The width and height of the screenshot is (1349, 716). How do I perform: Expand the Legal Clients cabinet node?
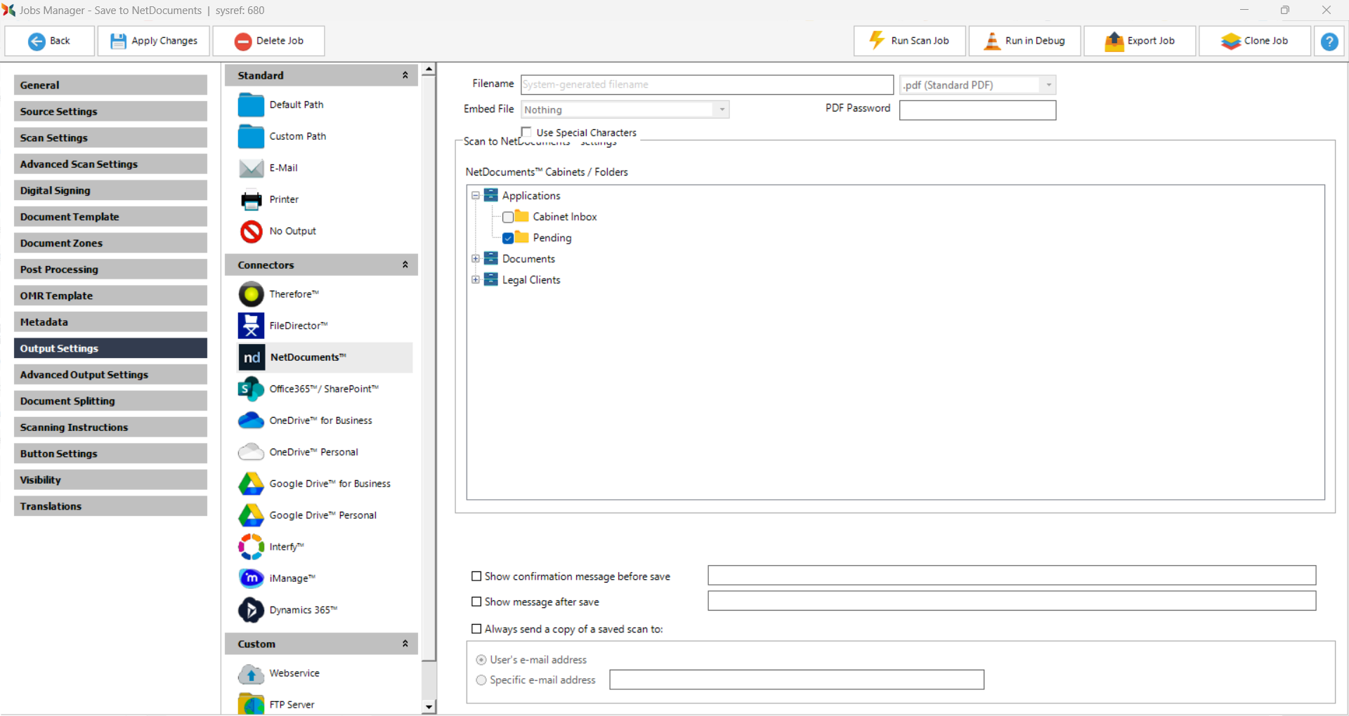(476, 279)
